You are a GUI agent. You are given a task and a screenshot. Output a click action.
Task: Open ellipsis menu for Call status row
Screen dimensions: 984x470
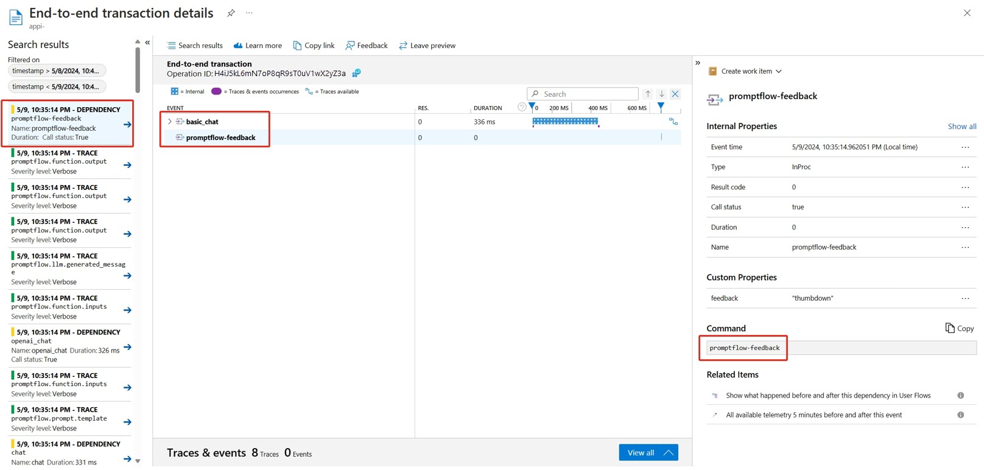tap(965, 207)
